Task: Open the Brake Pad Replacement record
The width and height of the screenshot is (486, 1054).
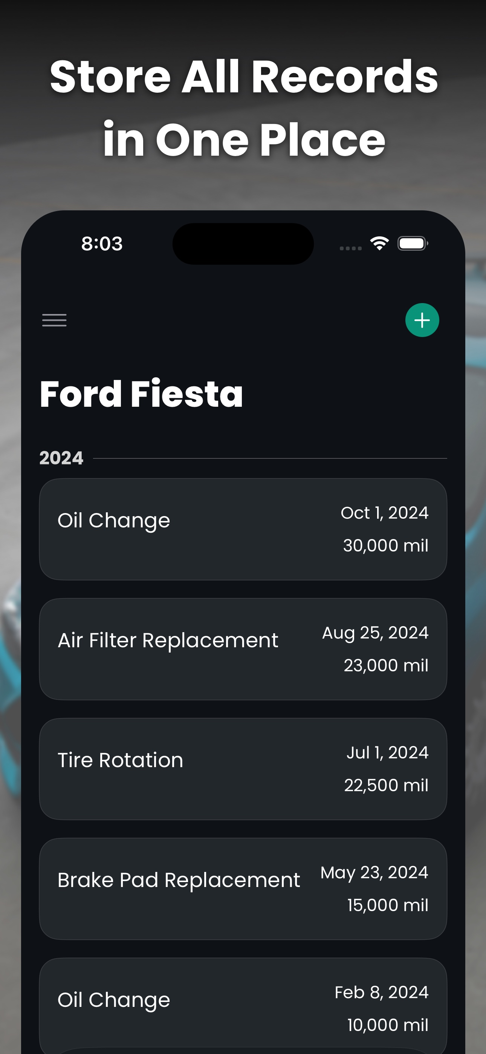Action: tap(243, 889)
